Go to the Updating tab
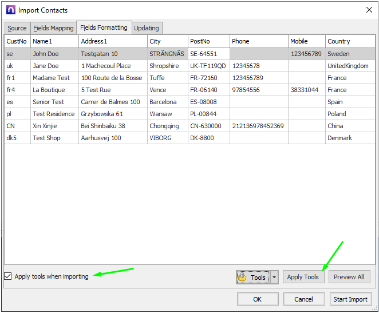This screenshot has height=313, width=379. pyautogui.click(x=147, y=28)
